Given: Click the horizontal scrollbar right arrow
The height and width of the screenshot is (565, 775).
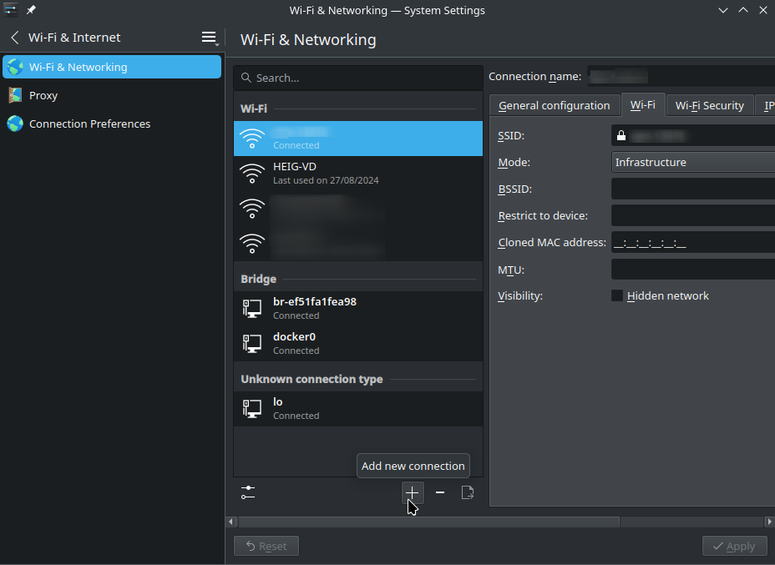Looking at the screenshot, I should [769, 522].
